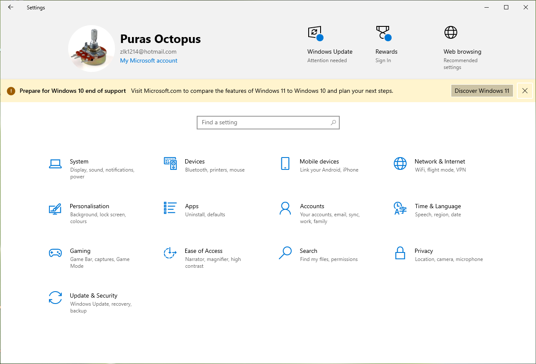Click the 'Recommended settings' text
Viewport: 536px width, 364px height.
tap(461, 64)
